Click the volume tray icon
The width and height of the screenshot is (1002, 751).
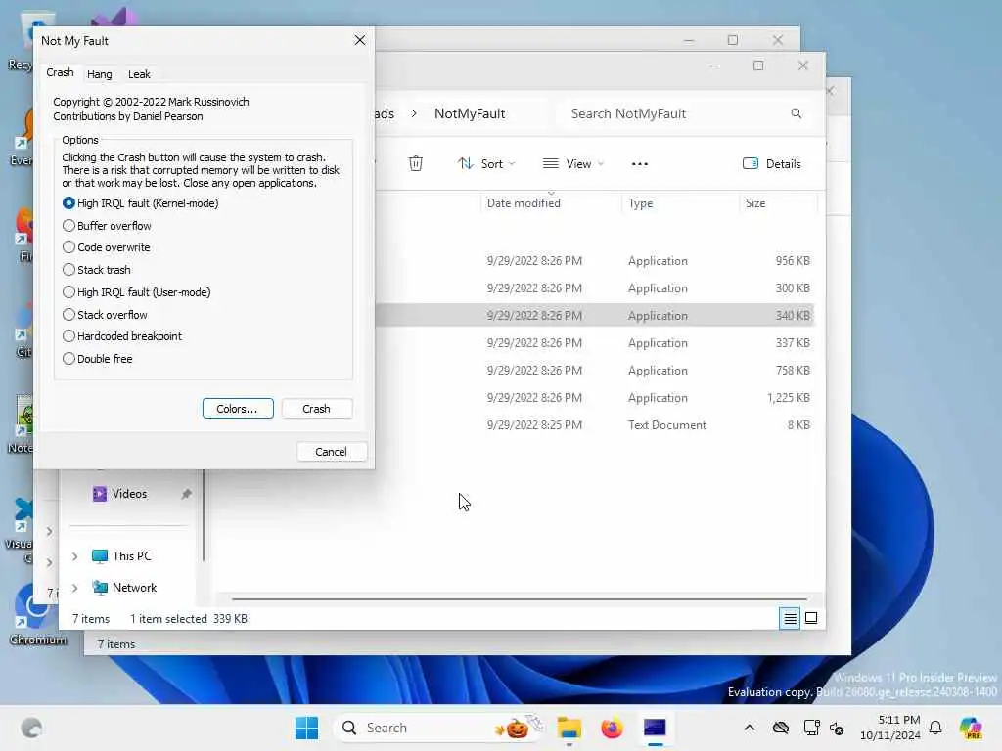(837, 728)
